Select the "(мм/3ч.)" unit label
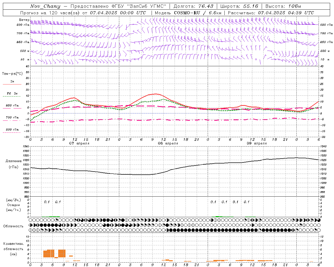 (x=14, y=200)
